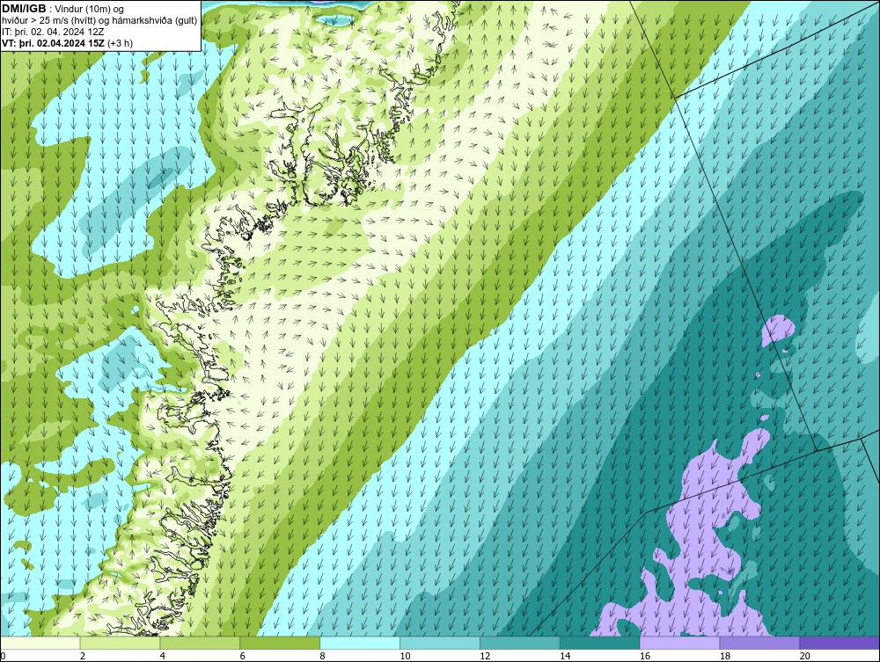Click the 8–10 m/s light cyan legend swatch
The height and width of the screenshot is (662, 880).
pyautogui.click(x=360, y=643)
